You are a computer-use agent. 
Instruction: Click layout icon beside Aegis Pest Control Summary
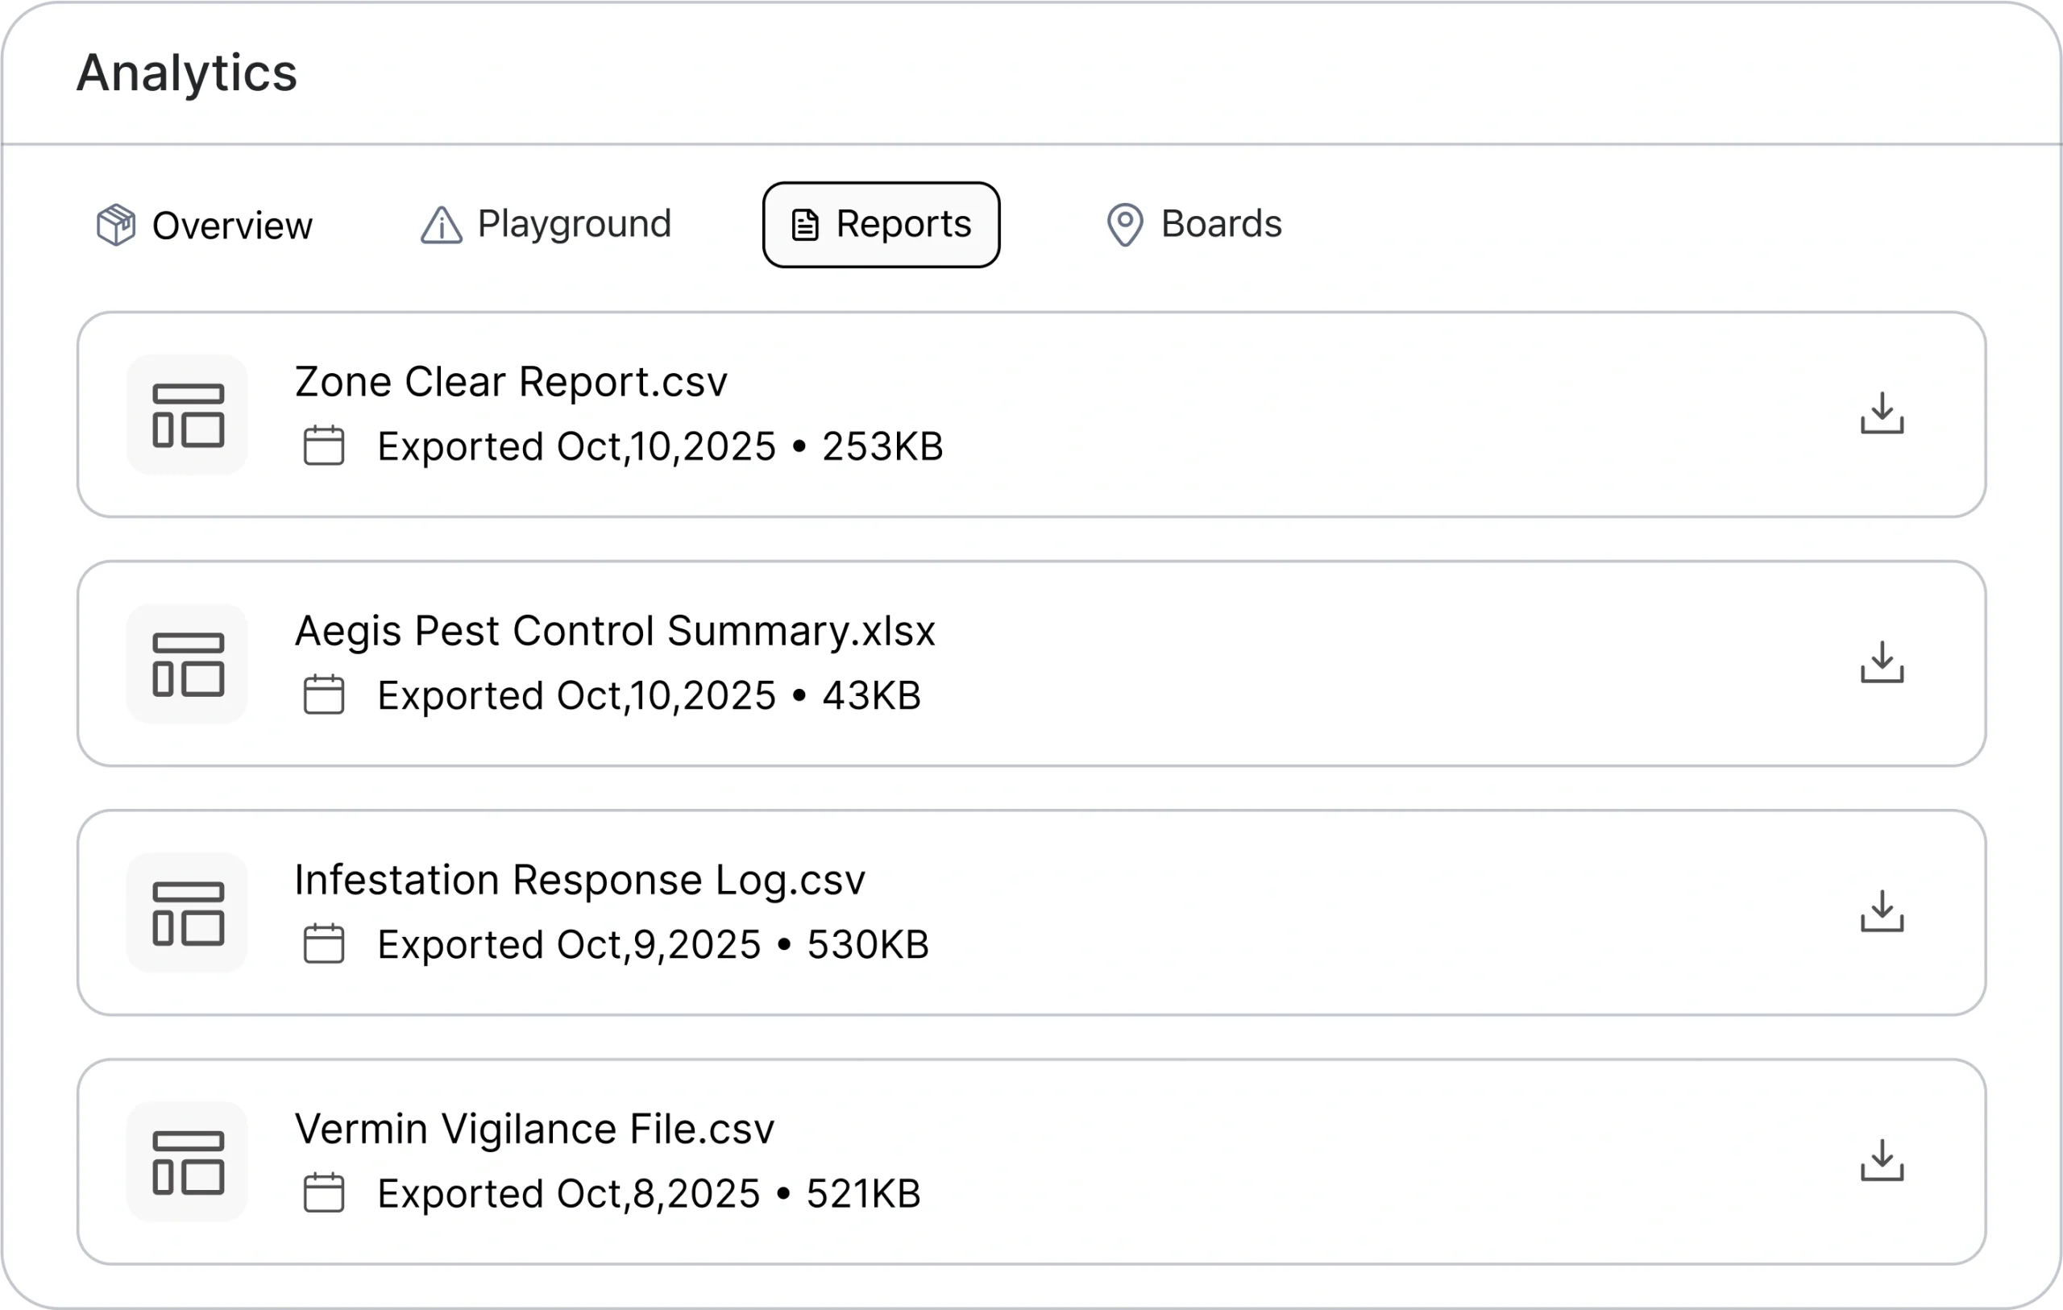point(188,664)
